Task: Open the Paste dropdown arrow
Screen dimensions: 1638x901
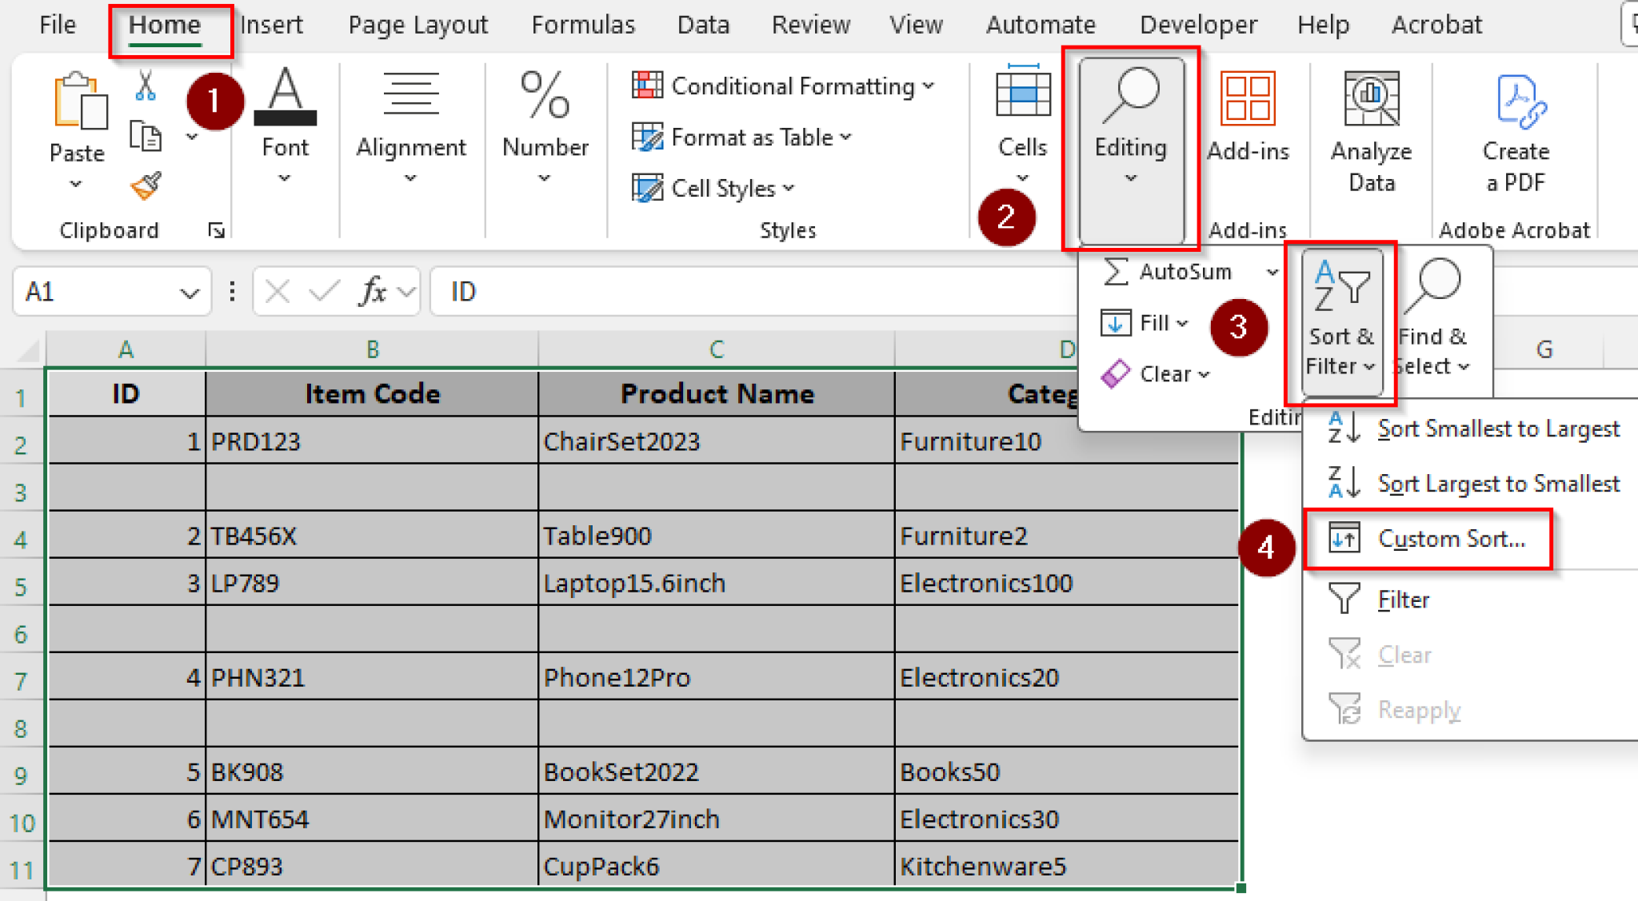Action: pyautogui.click(x=76, y=182)
